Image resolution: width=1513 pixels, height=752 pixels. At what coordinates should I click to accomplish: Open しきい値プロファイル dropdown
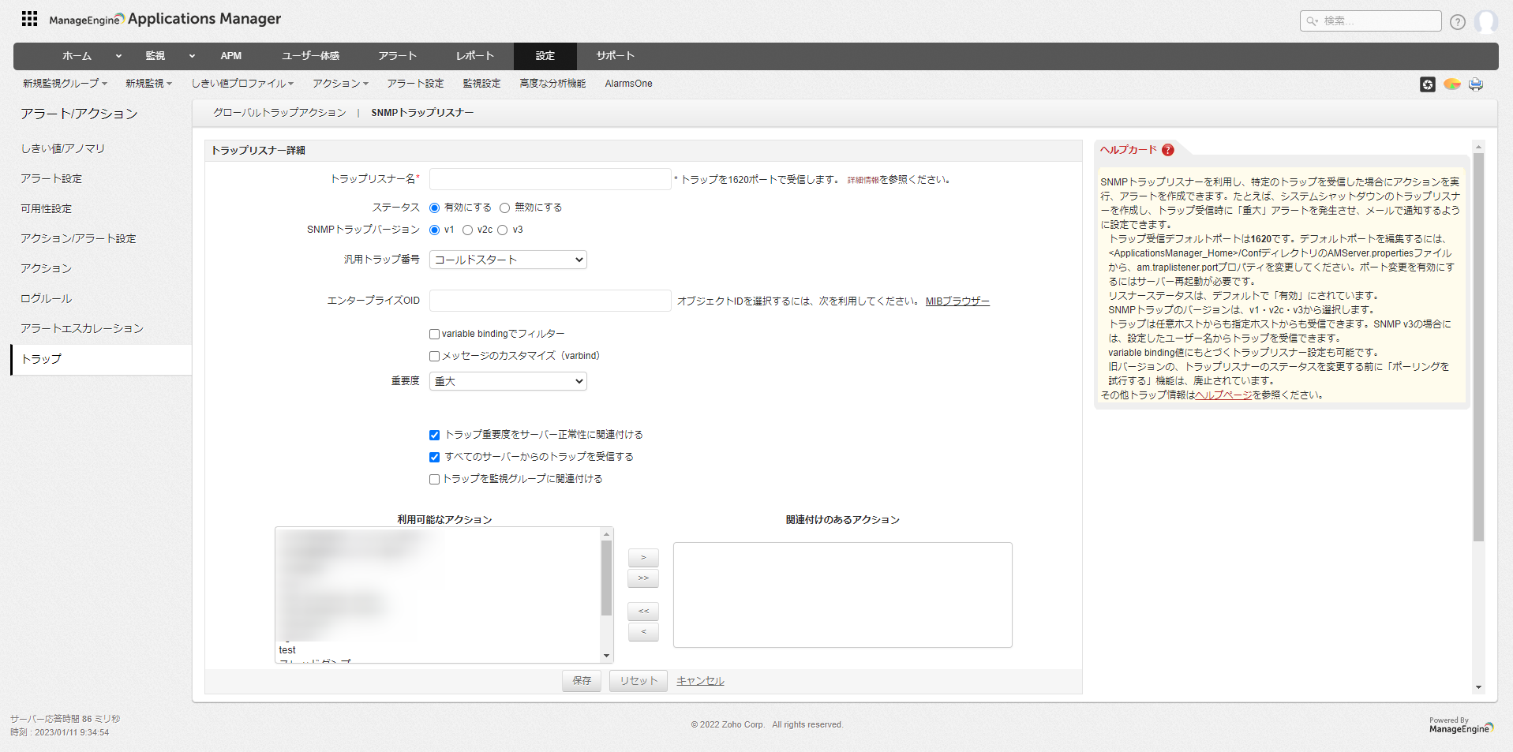(x=242, y=84)
